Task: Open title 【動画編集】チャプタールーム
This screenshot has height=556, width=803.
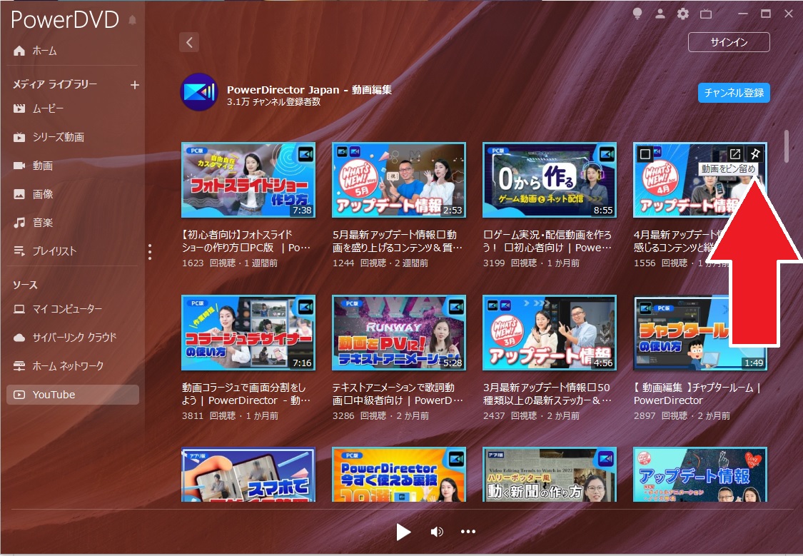Action: coord(697,394)
